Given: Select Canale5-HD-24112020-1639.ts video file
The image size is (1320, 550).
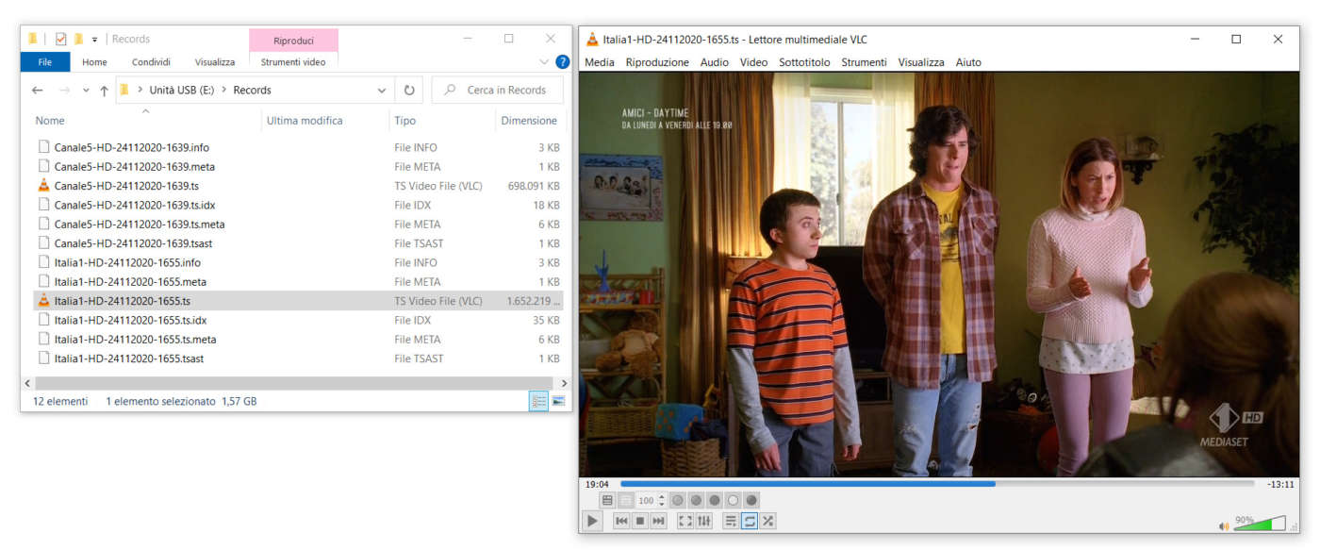Looking at the screenshot, I should coord(126,186).
